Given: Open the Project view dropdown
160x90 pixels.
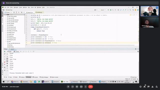Looking at the screenshot, I should pyautogui.click(x=8, y=12).
